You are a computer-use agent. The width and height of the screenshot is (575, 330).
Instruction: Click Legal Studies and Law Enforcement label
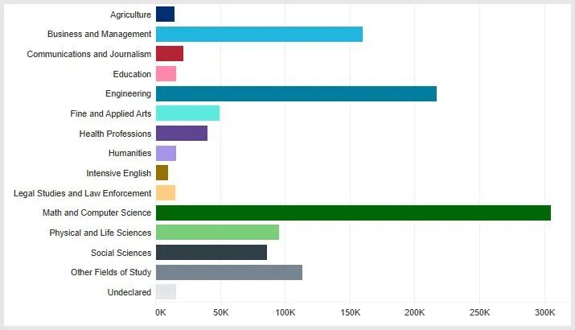[83, 193]
